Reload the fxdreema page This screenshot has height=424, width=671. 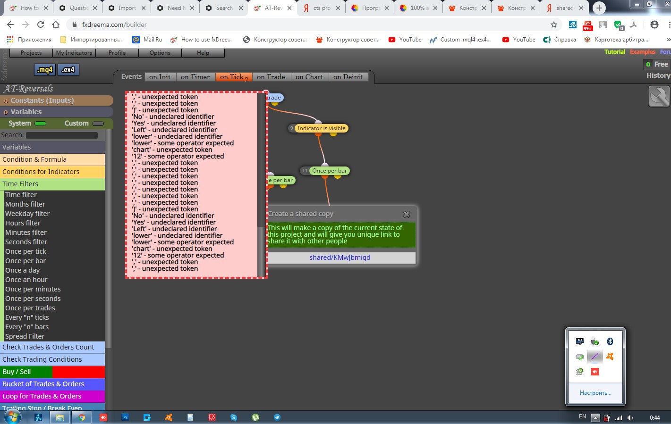click(41, 25)
